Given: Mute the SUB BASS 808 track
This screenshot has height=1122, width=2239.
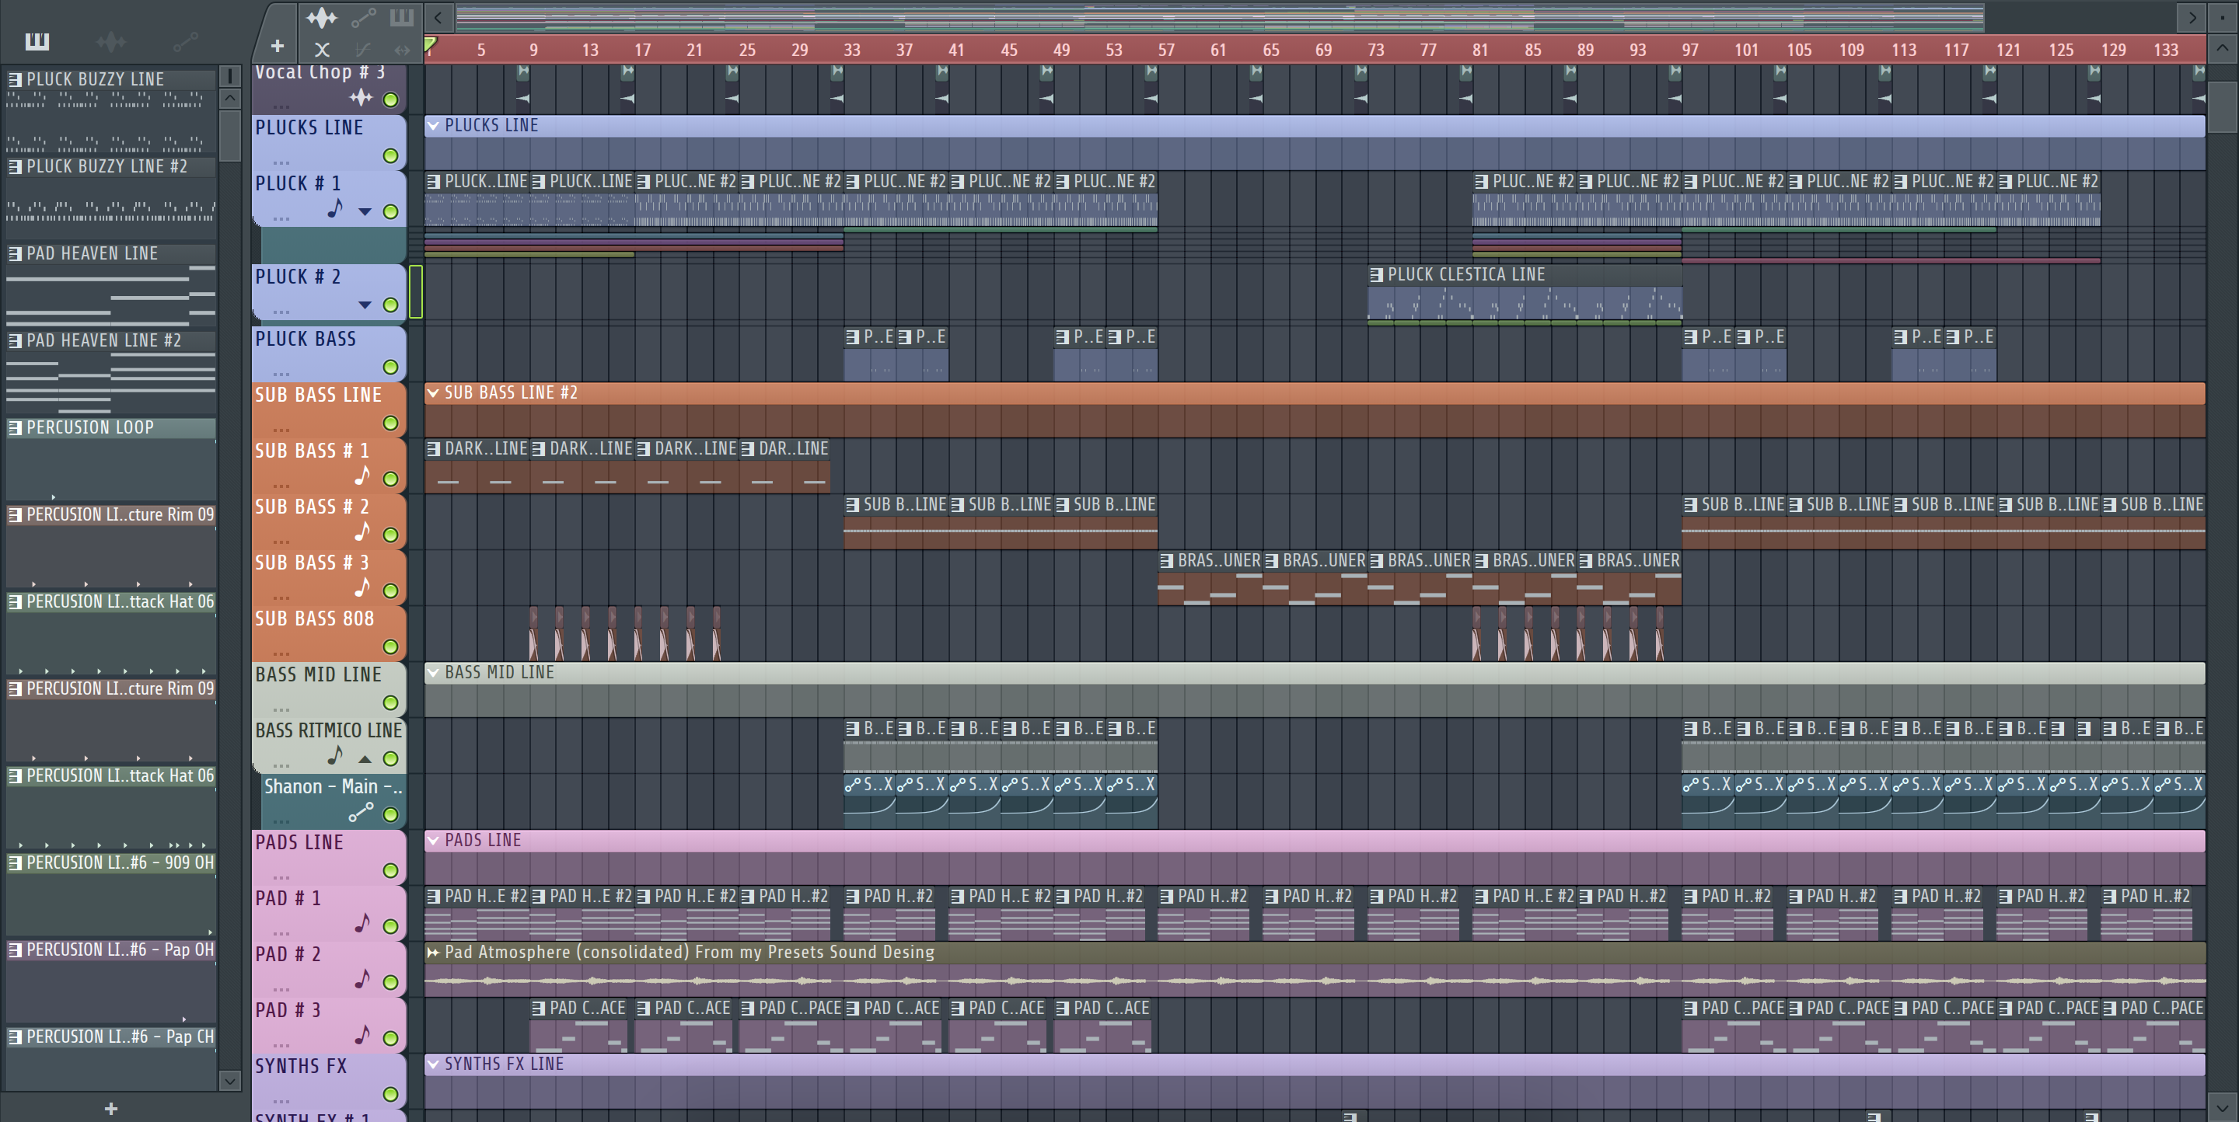Looking at the screenshot, I should tap(391, 647).
